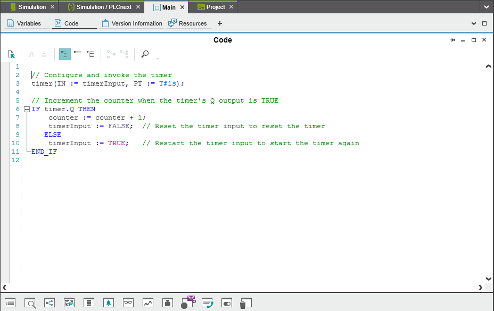The width and height of the screenshot is (494, 311).
Task: Open the forcing toggle window icon
Action: pos(227,303)
